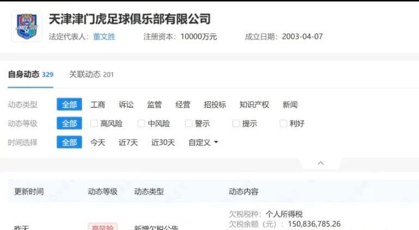The image size is (419, 230).
Task: Filter dynamic type by 工商
Action: (x=97, y=104)
